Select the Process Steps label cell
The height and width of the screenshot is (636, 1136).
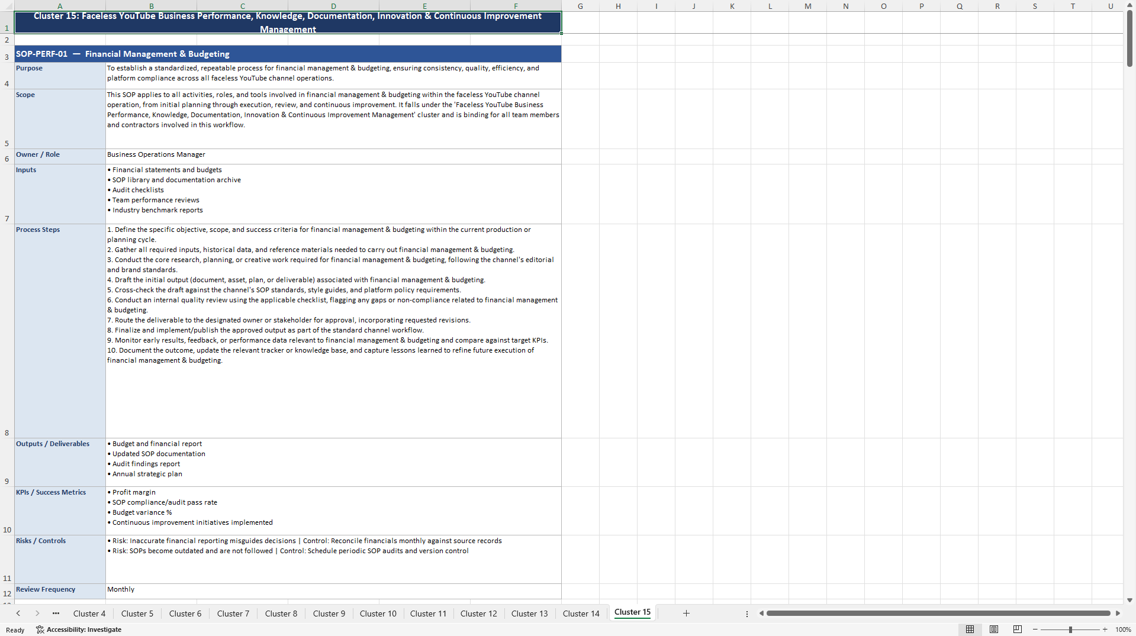pos(60,331)
